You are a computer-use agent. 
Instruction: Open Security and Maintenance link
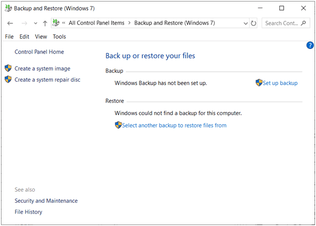point(46,201)
